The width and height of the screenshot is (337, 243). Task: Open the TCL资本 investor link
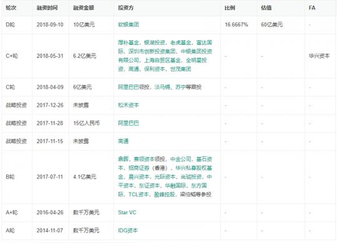point(139,194)
